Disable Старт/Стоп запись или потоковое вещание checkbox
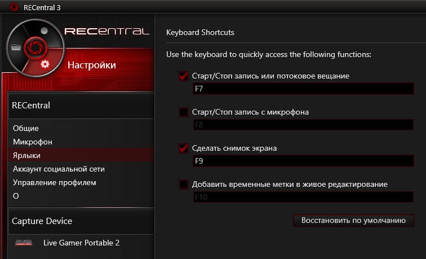Screen dimensions: 426x259 pos(183,76)
